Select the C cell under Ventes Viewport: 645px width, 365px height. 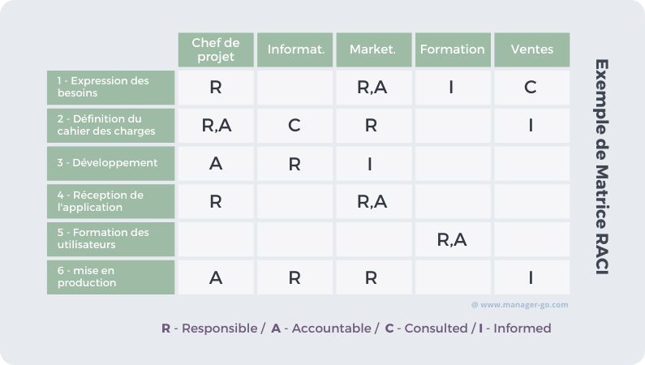pos(532,88)
